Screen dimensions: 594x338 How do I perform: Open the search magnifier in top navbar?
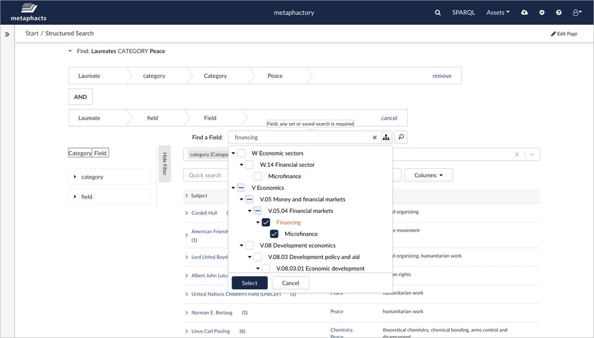coord(438,12)
